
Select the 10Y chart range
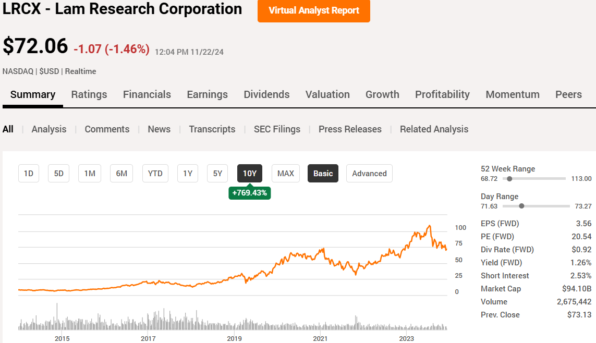pyautogui.click(x=249, y=173)
